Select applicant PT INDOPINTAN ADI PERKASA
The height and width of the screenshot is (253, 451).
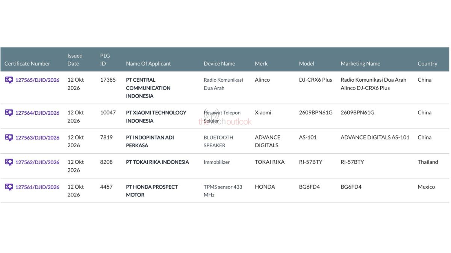point(150,141)
